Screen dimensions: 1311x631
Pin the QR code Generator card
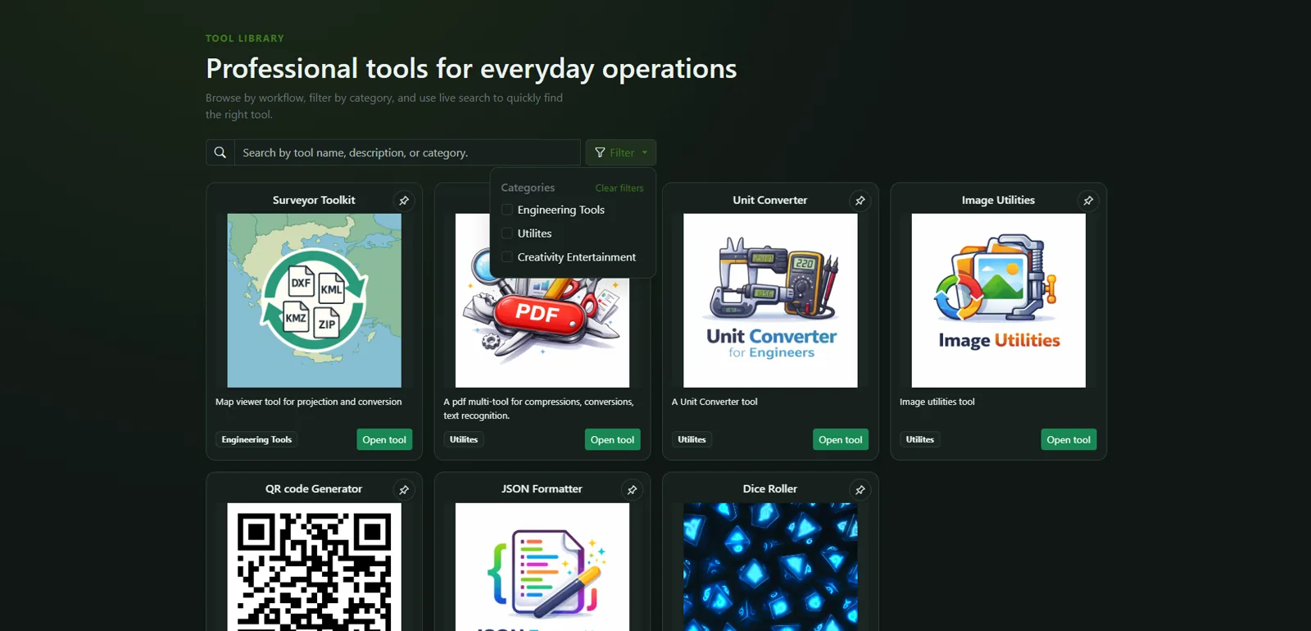coord(404,490)
